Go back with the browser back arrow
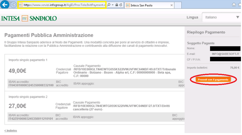Screen dimensions: 242x135 click(x=5, y=5)
